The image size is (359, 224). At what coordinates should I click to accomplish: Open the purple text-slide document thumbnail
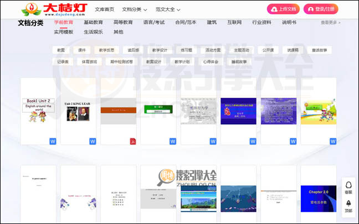tap(279, 111)
